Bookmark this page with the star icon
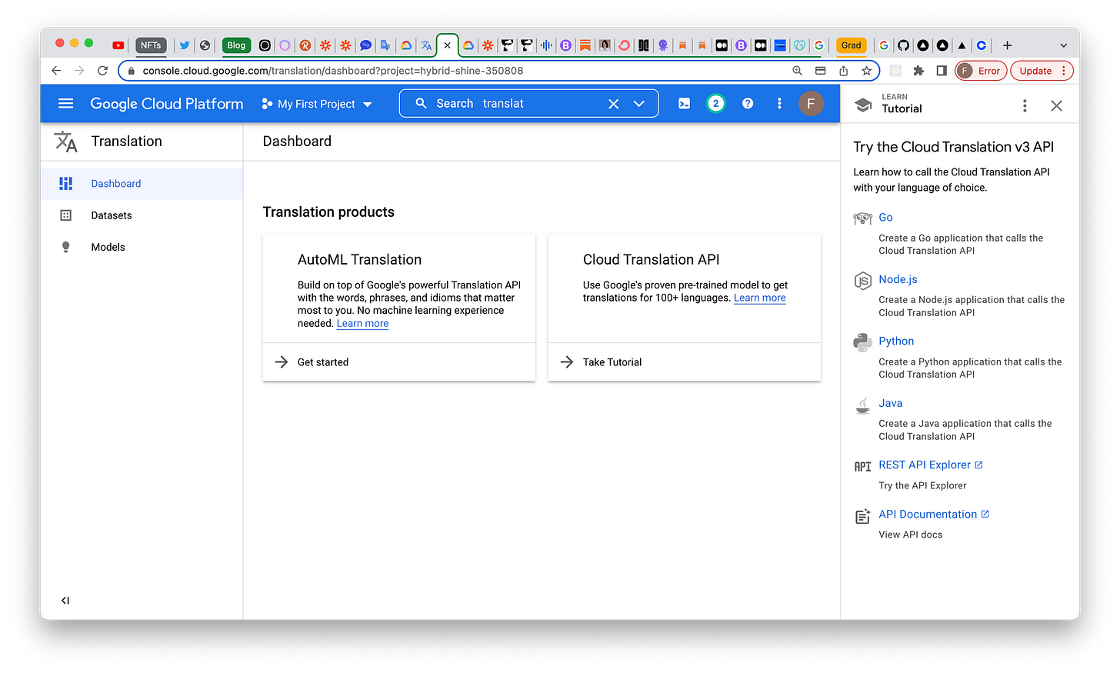The height and width of the screenshot is (673, 1120). coord(866,71)
